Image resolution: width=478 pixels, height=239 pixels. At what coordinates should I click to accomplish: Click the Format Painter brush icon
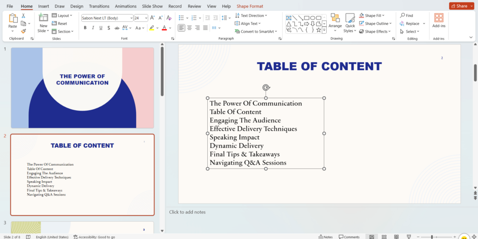point(23,31)
